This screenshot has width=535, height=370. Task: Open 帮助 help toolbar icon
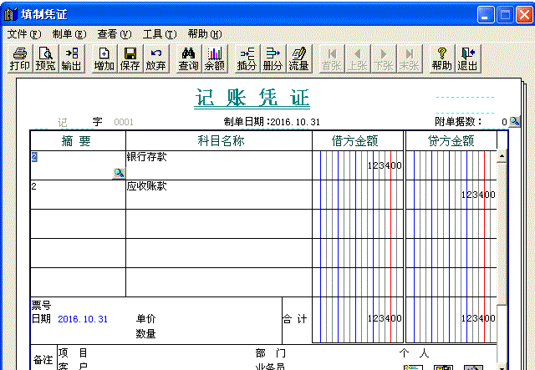[441, 58]
